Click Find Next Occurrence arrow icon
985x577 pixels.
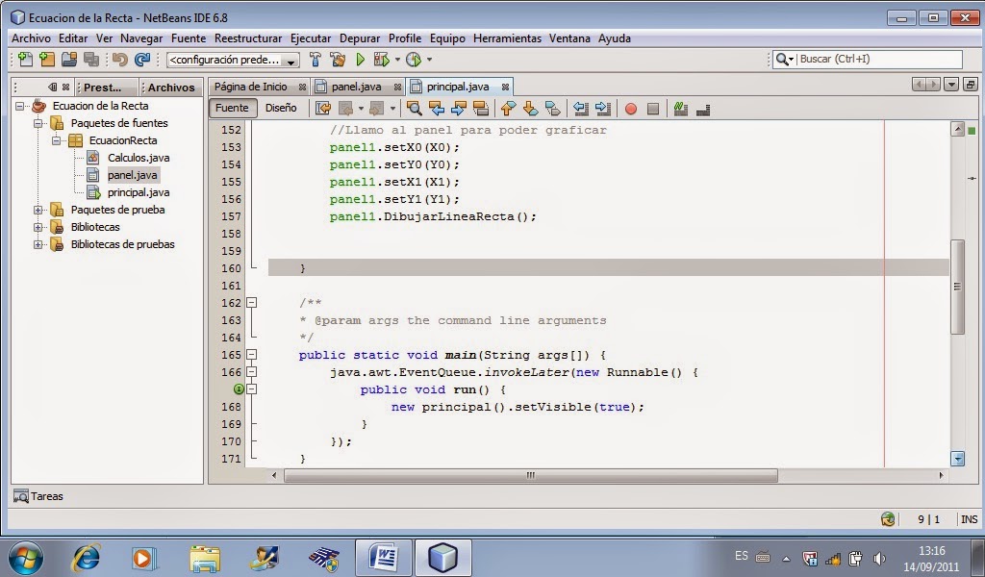coord(459,109)
